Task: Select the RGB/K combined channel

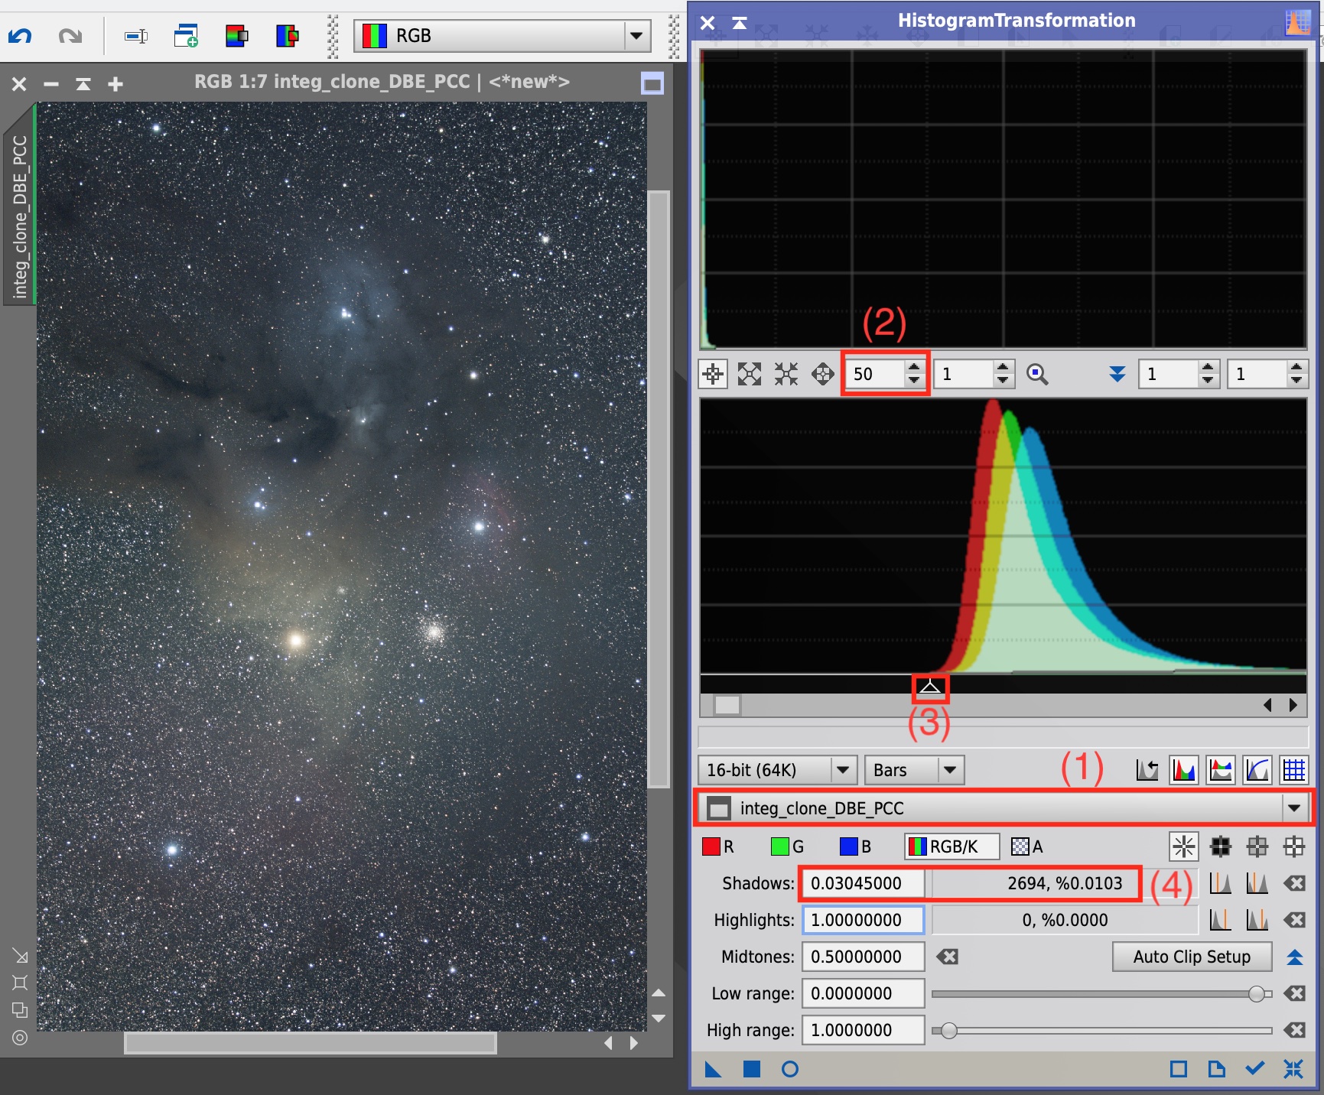Action: click(951, 846)
